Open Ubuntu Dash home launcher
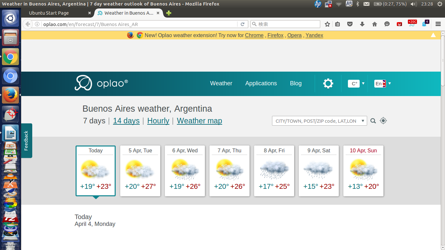Viewport: 445px width, 250px height. click(x=10, y=18)
